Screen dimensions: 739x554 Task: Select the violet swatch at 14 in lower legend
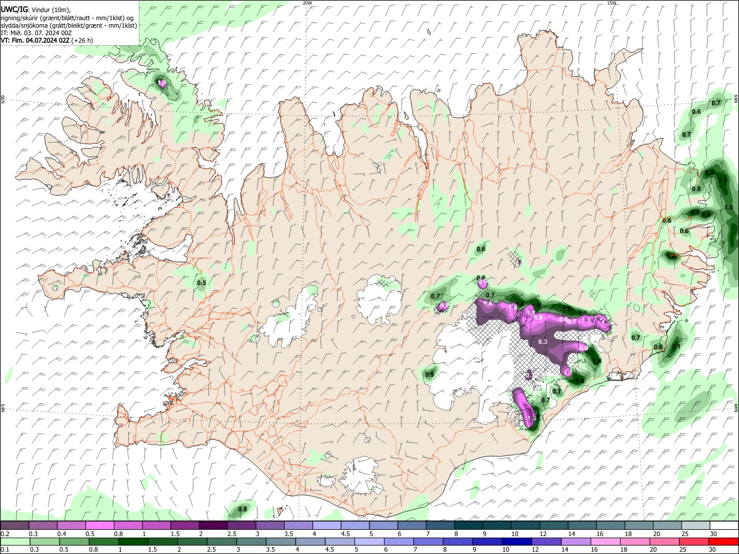pos(575,541)
